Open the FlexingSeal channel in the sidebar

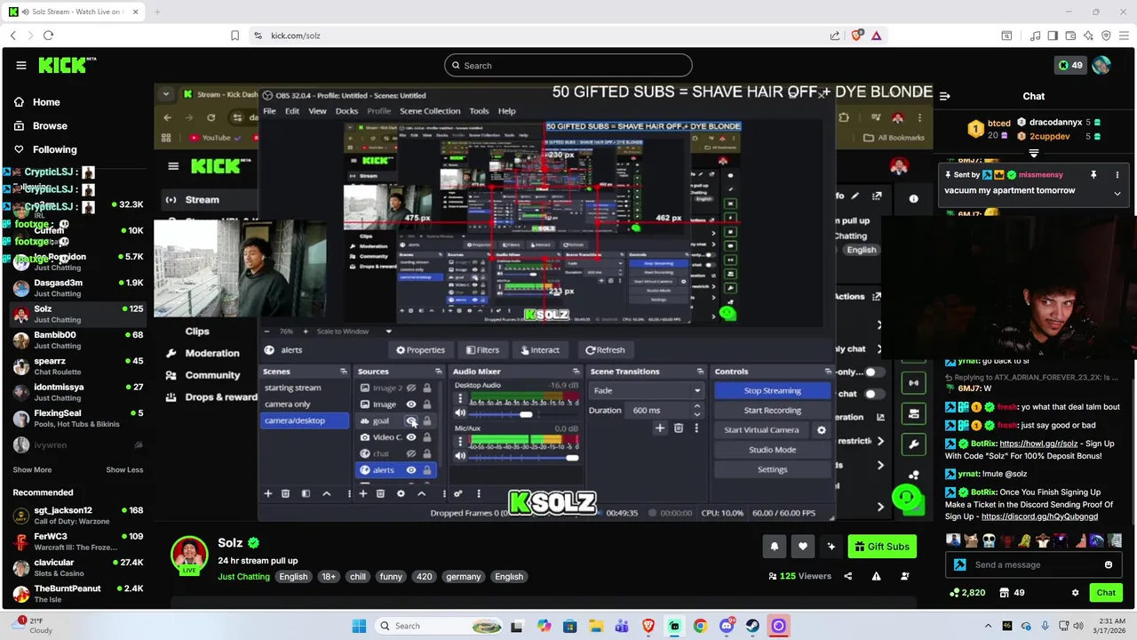[77, 418]
